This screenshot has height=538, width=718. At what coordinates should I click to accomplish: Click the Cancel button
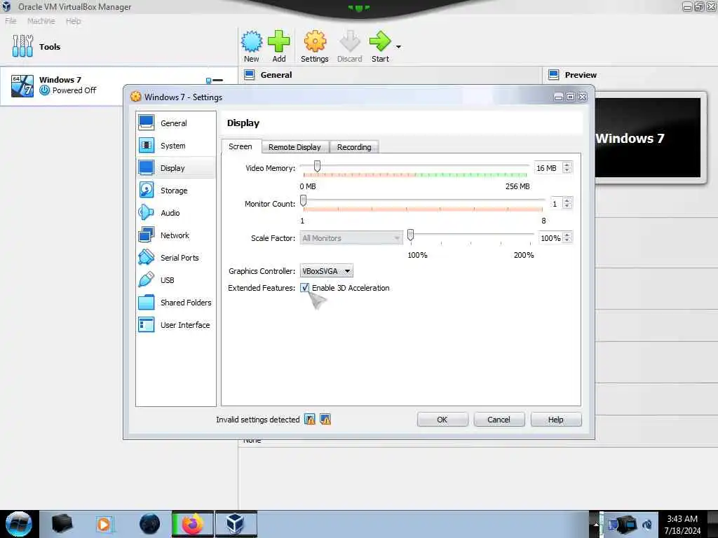[x=499, y=420]
